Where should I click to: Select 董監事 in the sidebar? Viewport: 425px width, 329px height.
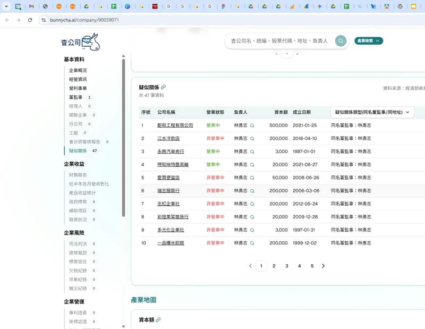pyautogui.click(x=75, y=97)
